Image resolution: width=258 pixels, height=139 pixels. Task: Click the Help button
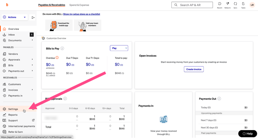click(x=248, y=133)
